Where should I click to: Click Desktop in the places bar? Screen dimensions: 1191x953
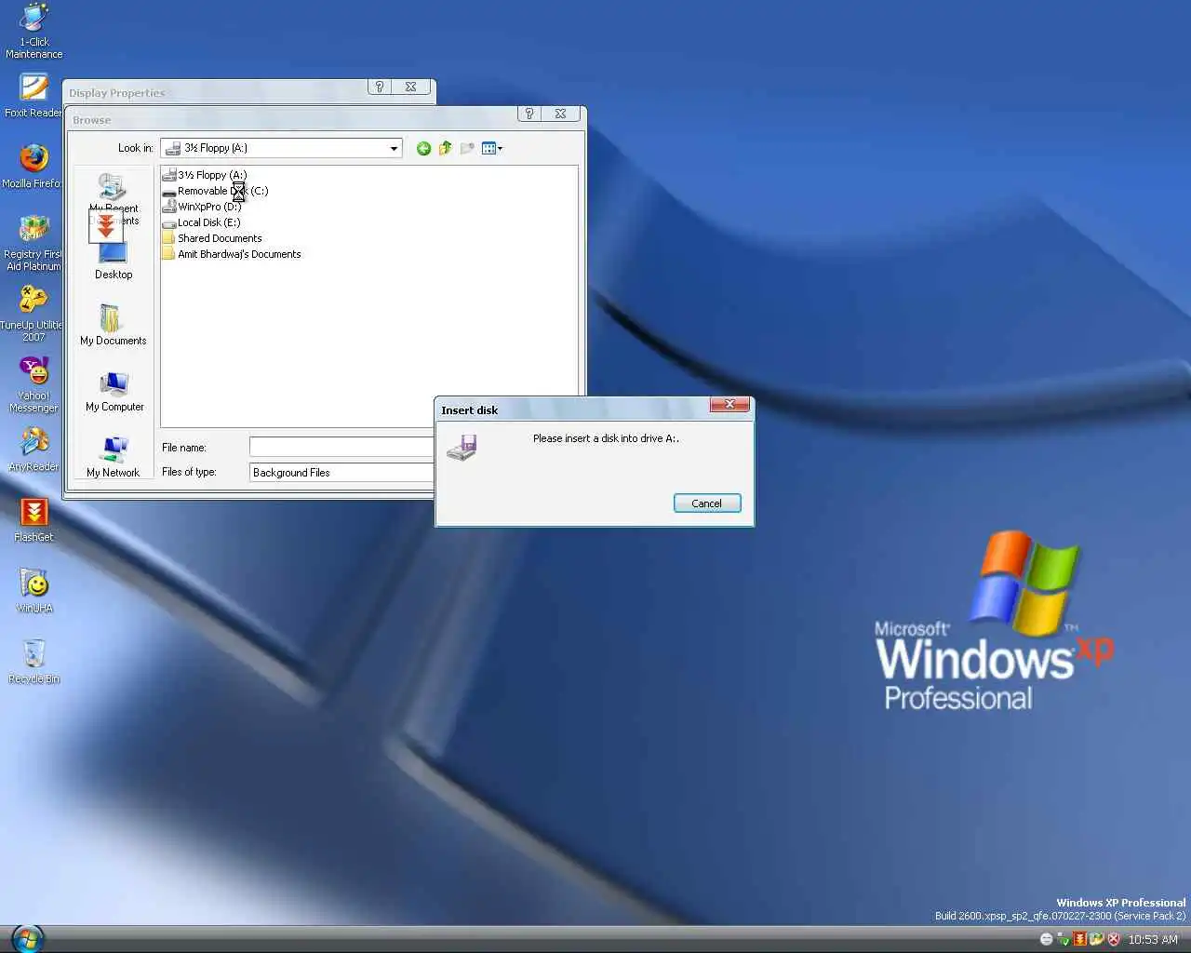click(114, 260)
